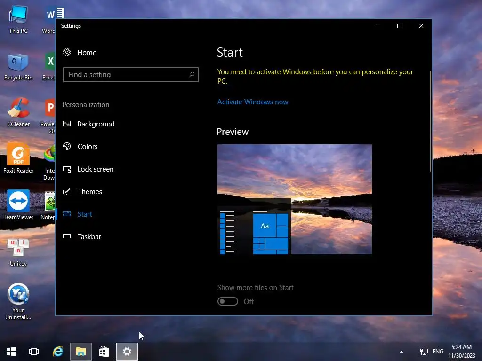
Task: Select the PowerPoint desktop shortcut icon
Action: [x=49, y=116]
